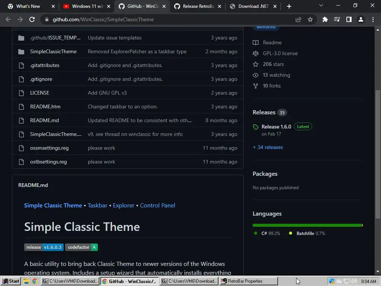The image size is (381, 286).
Task: Open Release 1.6.0 latest release
Action: 276,127
